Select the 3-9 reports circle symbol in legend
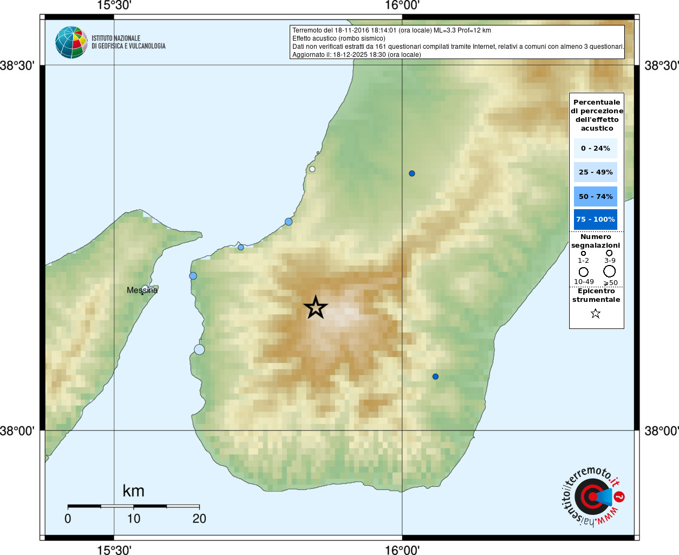Screen dimensions: 679x555 (x=609, y=253)
